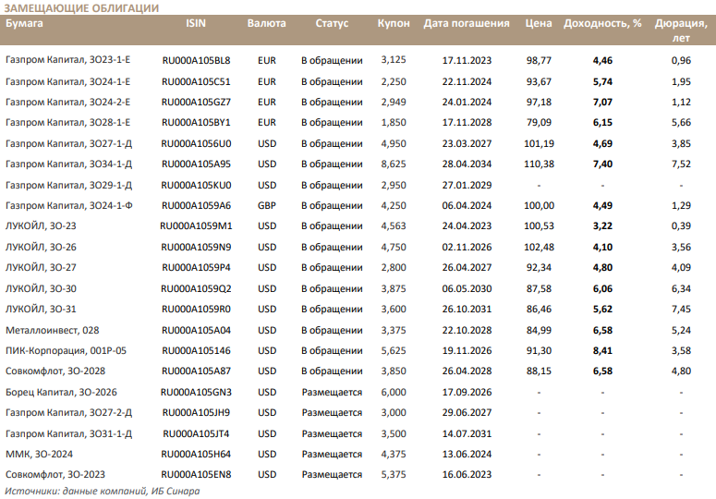This screenshot has width=716, height=499.
Task: Click the 'Валюта' column header
Action: [x=266, y=23]
